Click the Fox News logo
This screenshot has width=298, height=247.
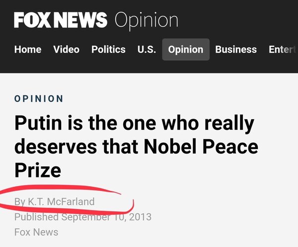click(x=61, y=20)
